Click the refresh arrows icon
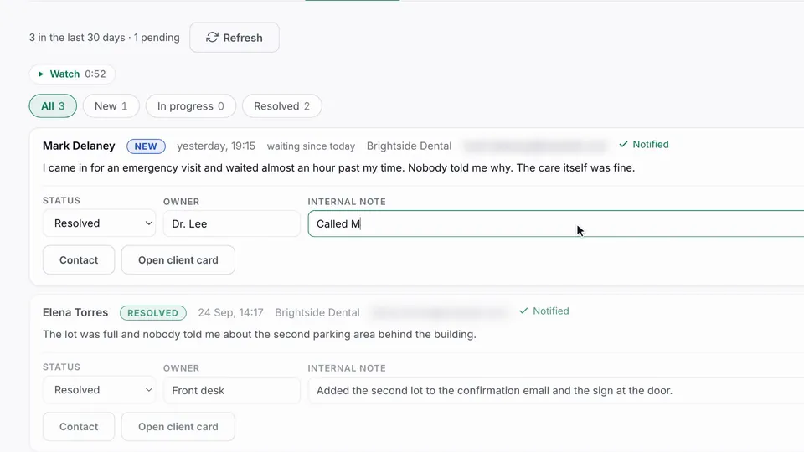 pos(212,38)
